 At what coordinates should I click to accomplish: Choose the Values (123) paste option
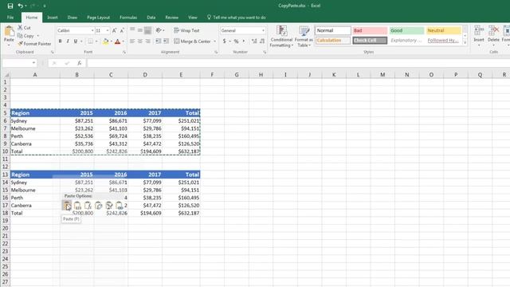(x=77, y=206)
